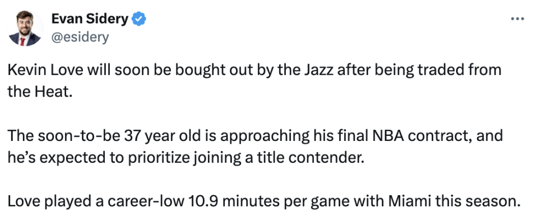538x217 pixels.
Task: Click the line about career-low minutes
Action: coord(264,201)
